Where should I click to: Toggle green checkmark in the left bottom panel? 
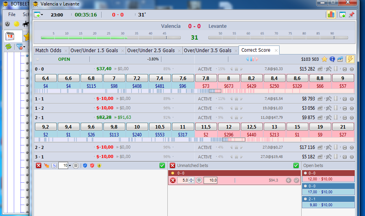coord(162,165)
